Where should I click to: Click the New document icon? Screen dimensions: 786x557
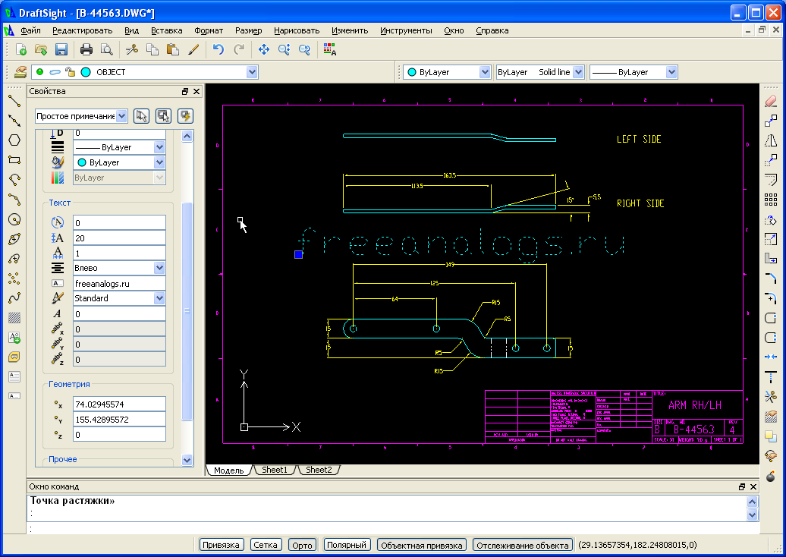tap(21, 49)
